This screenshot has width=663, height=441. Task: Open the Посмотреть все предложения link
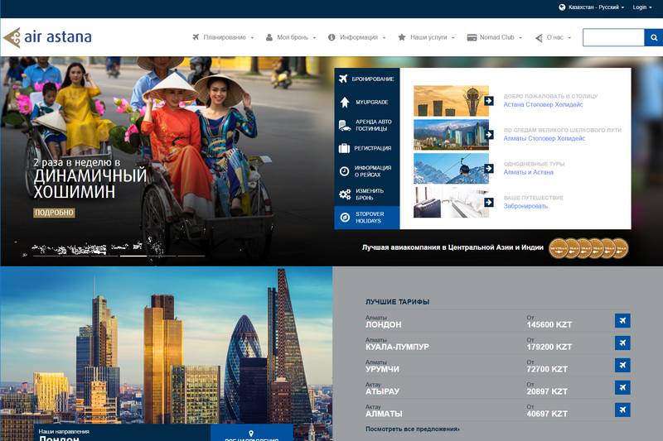413,429
